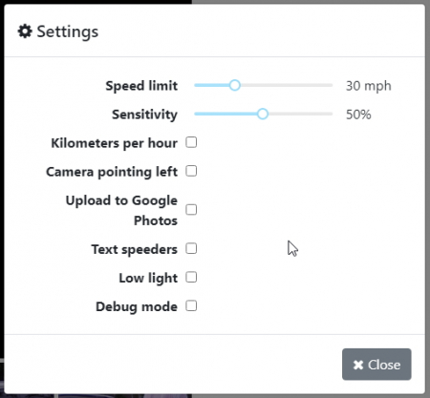The width and height of the screenshot is (430, 398).
Task: Click the Debug mode label text
Action: 137,306
